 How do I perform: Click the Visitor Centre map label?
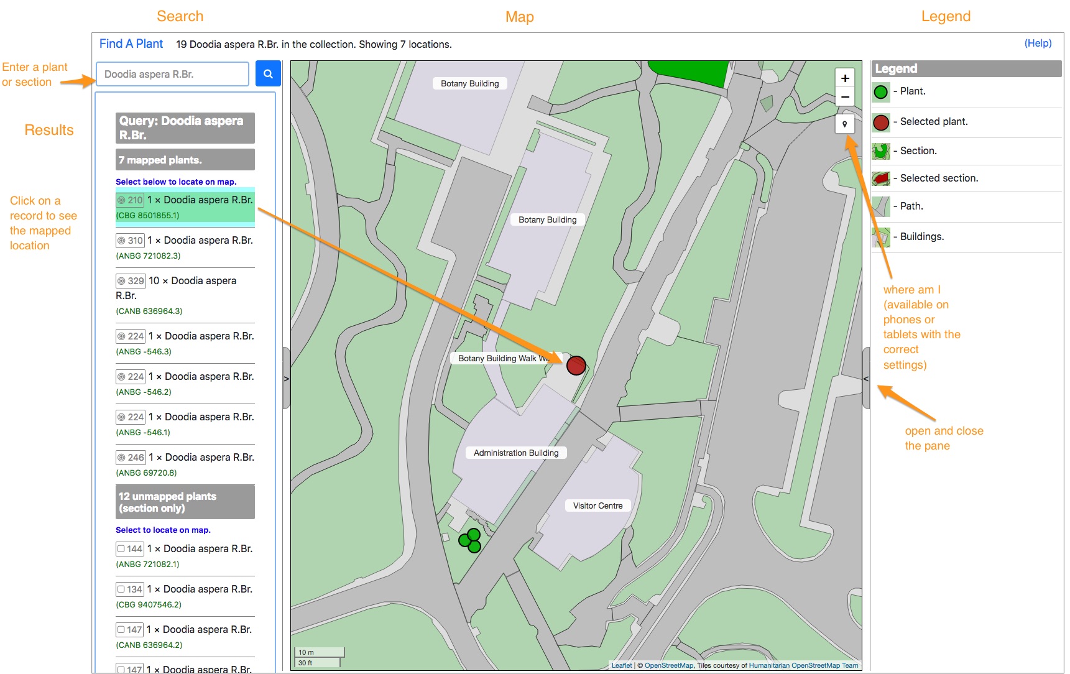pyautogui.click(x=597, y=506)
